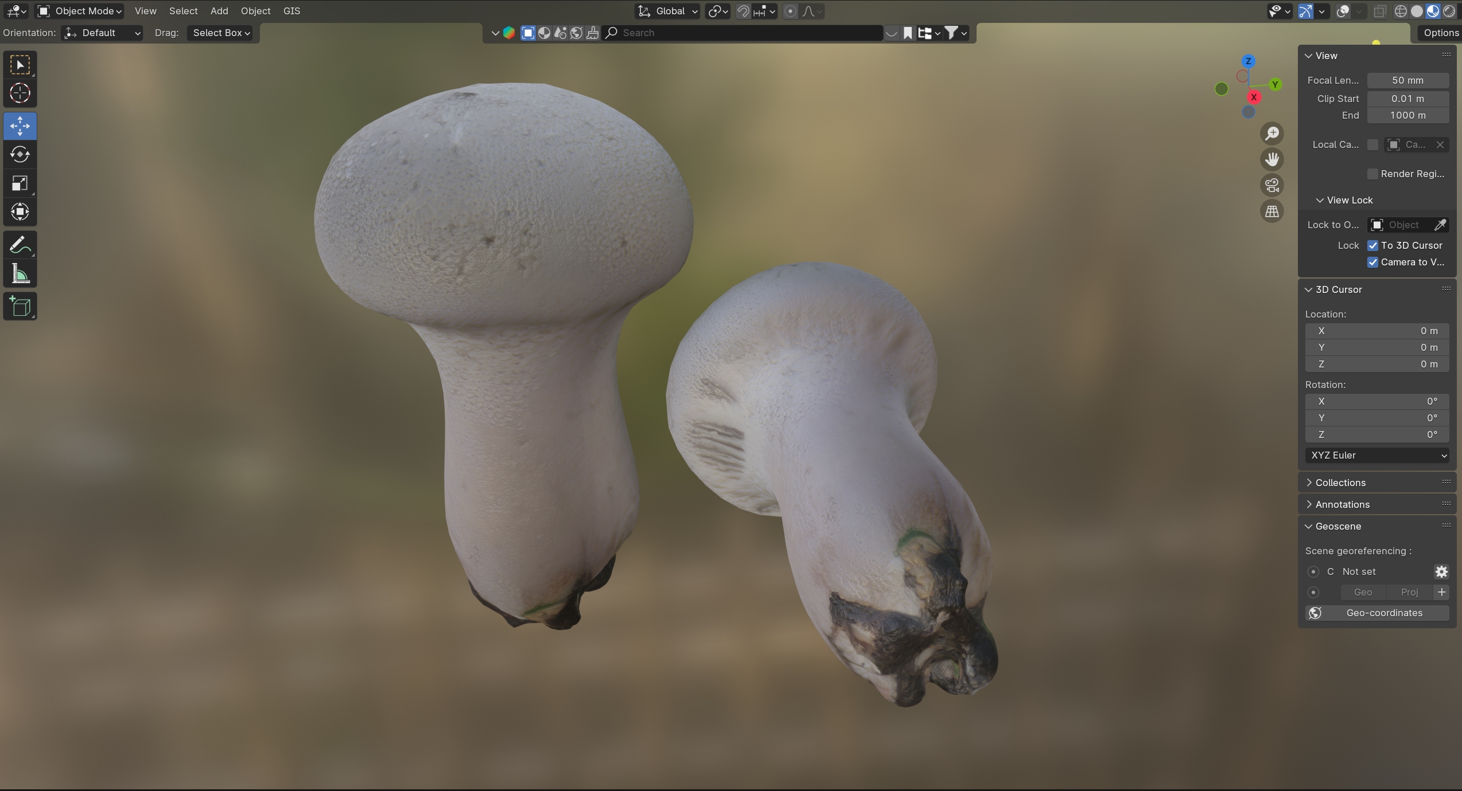Activate the Rotate tool
Screen dimensions: 1462x791
click(x=20, y=154)
